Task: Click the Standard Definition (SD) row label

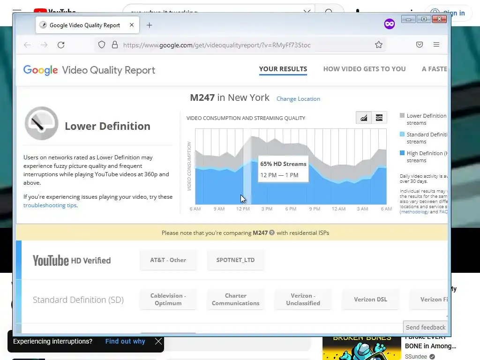Action: [78, 300]
